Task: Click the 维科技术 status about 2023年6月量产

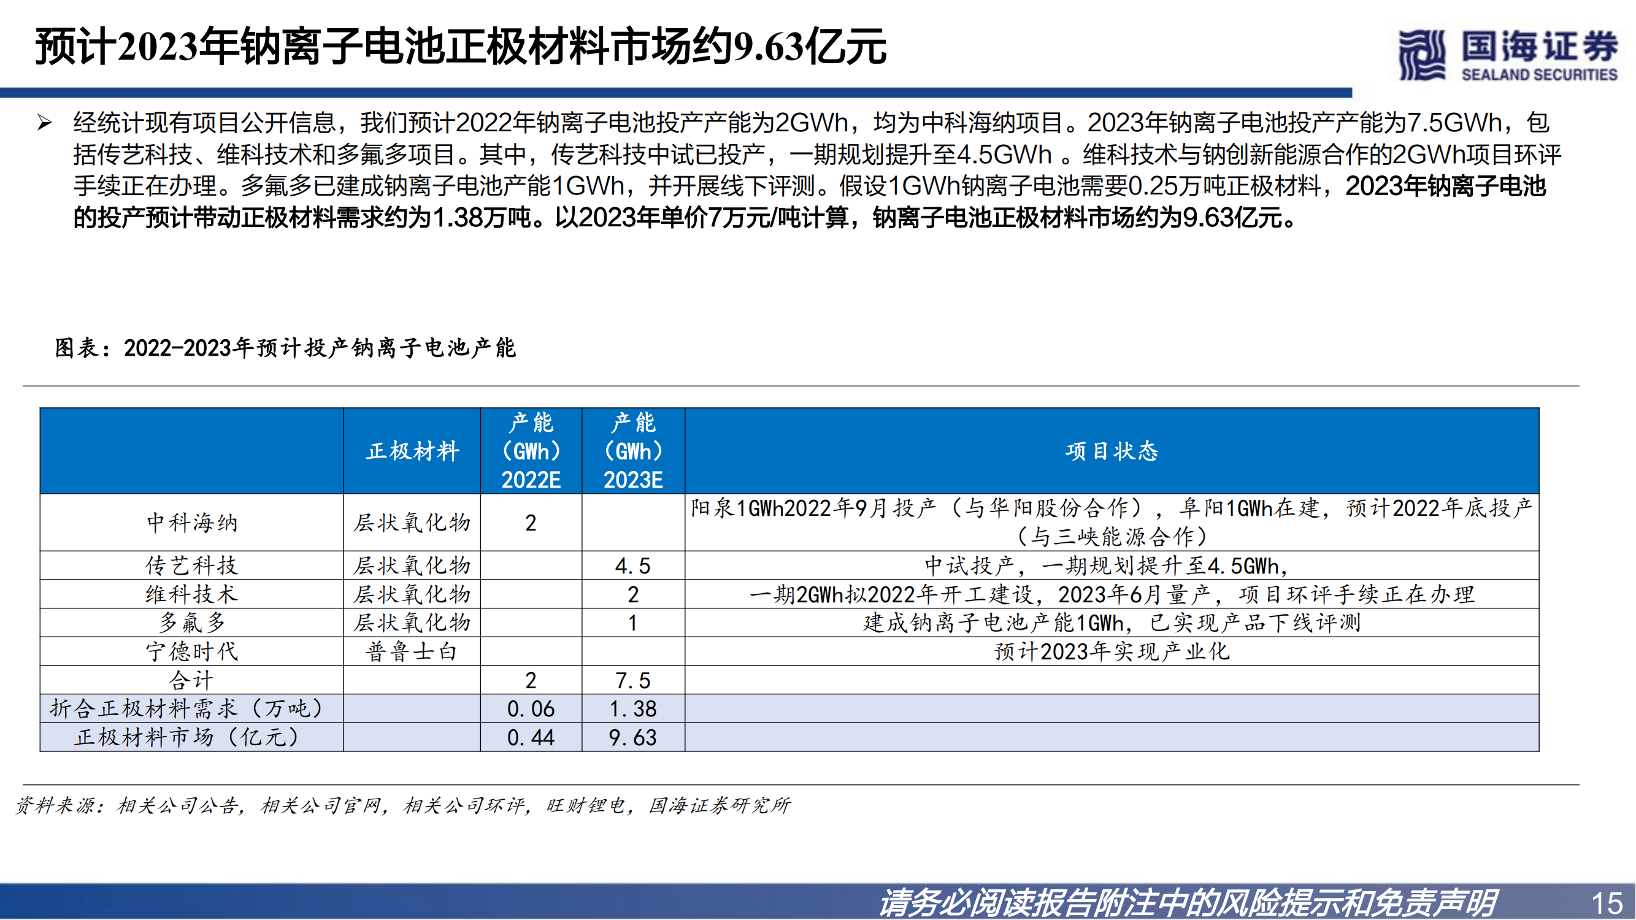Action: point(1112,594)
